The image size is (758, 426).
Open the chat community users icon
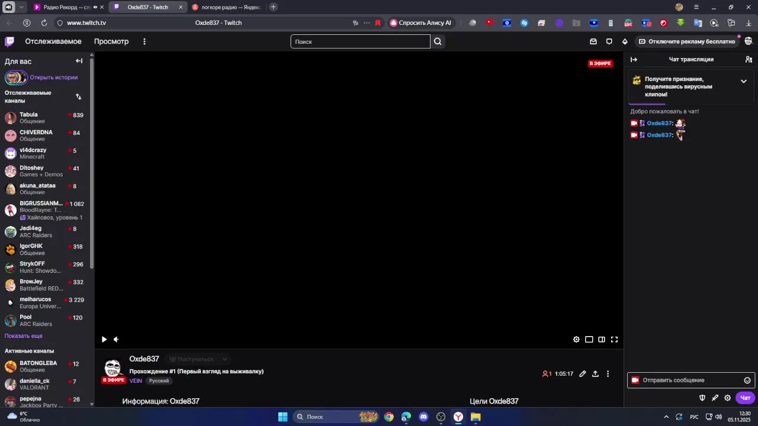point(749,59)
